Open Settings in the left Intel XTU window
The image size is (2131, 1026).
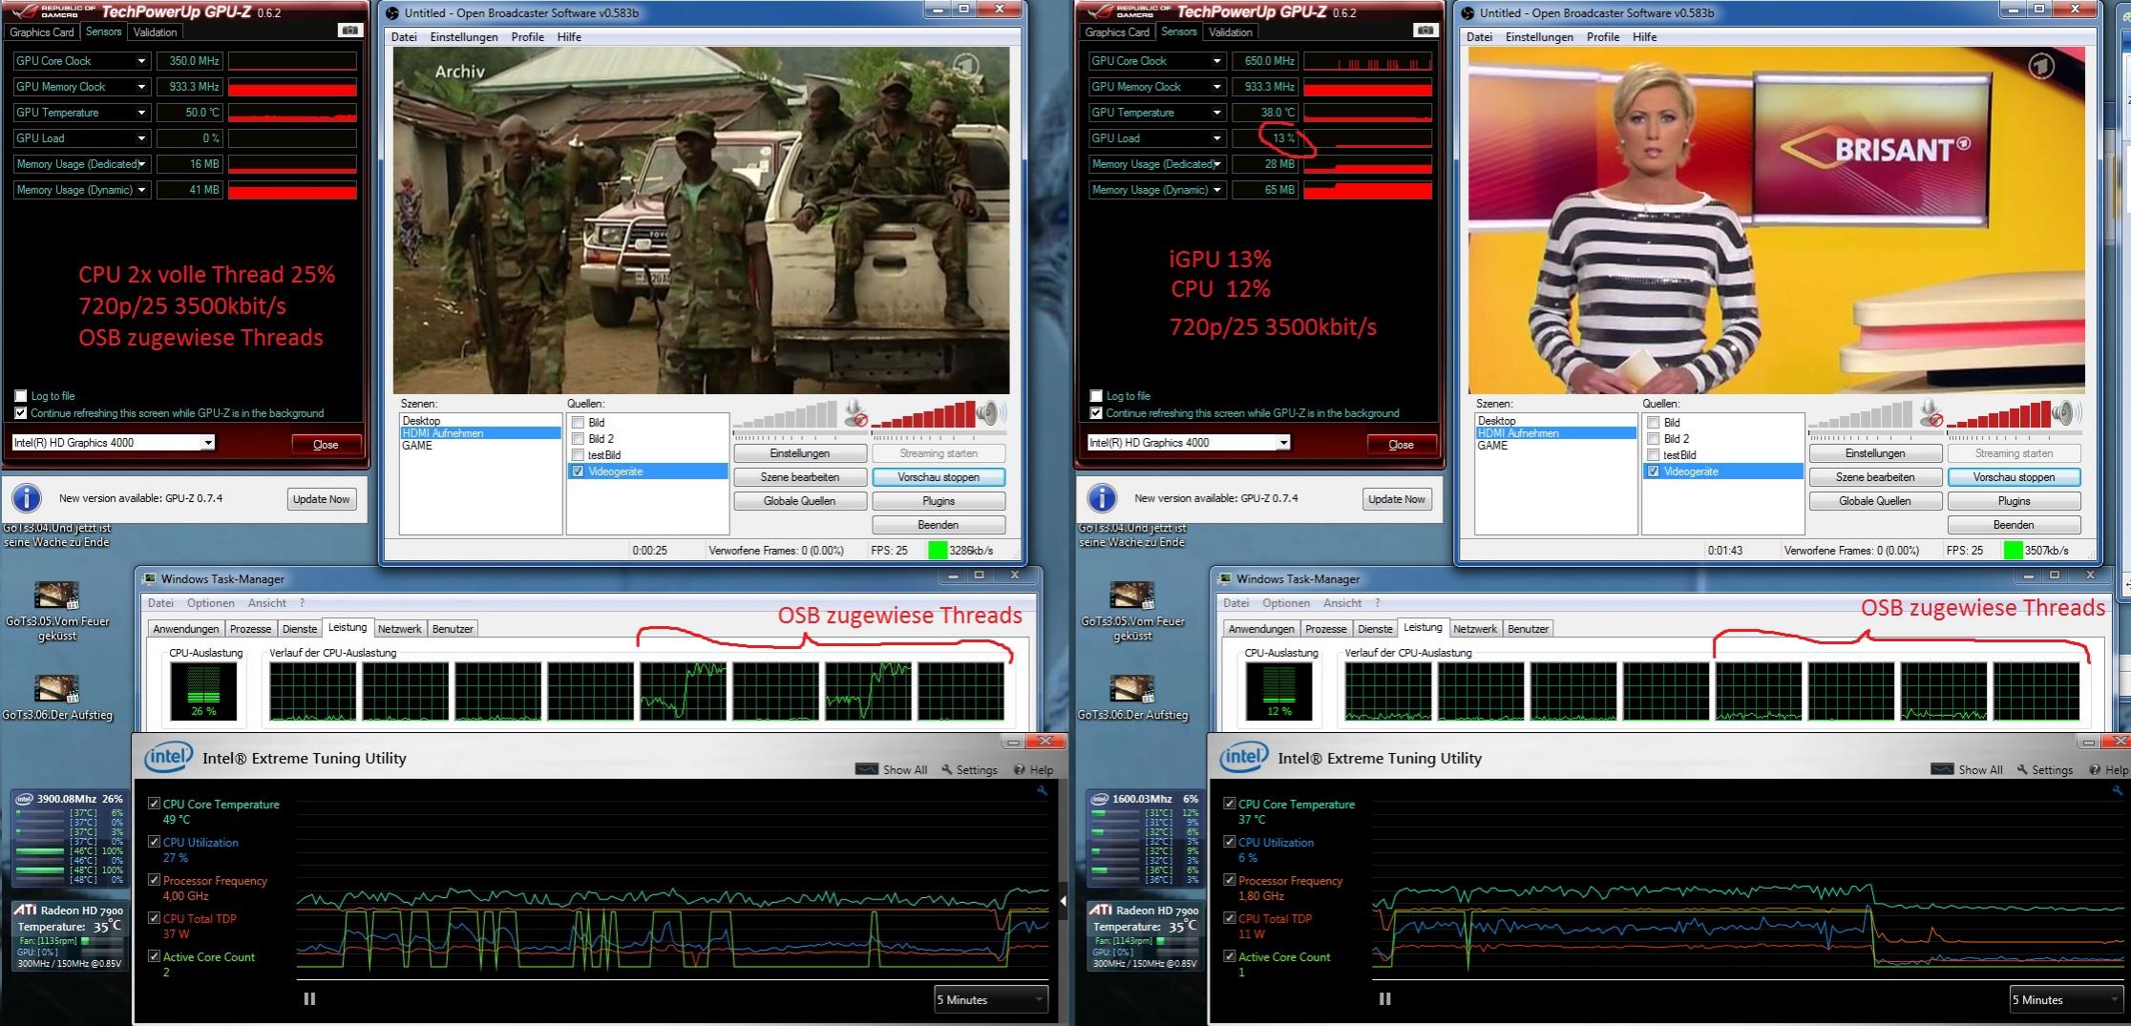[969, 769]
